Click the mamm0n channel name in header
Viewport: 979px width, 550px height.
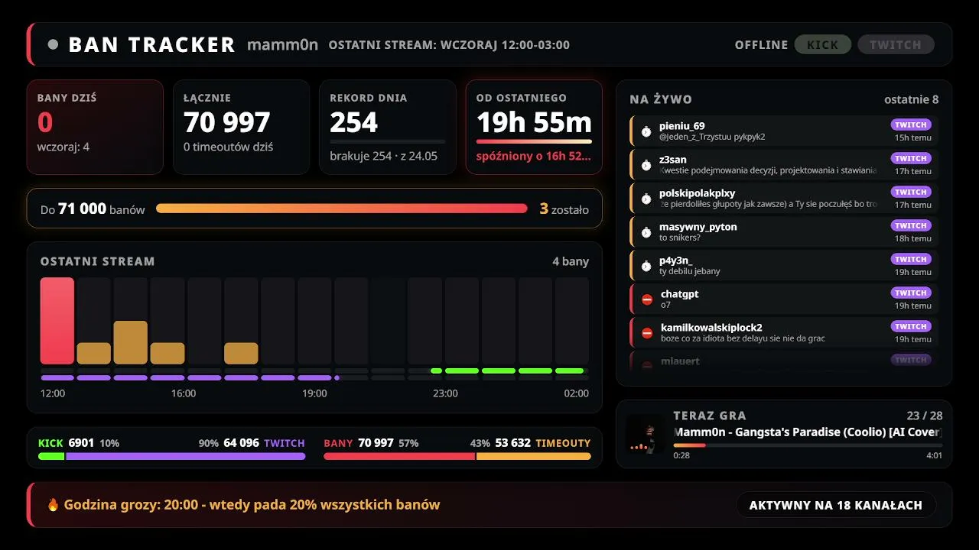[x=282, y=45]
